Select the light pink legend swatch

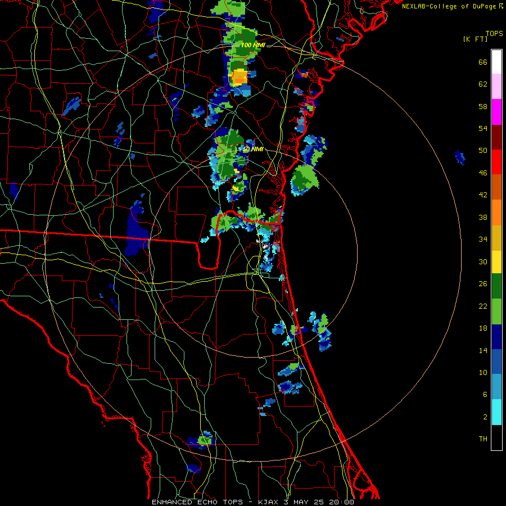[496, 87]
